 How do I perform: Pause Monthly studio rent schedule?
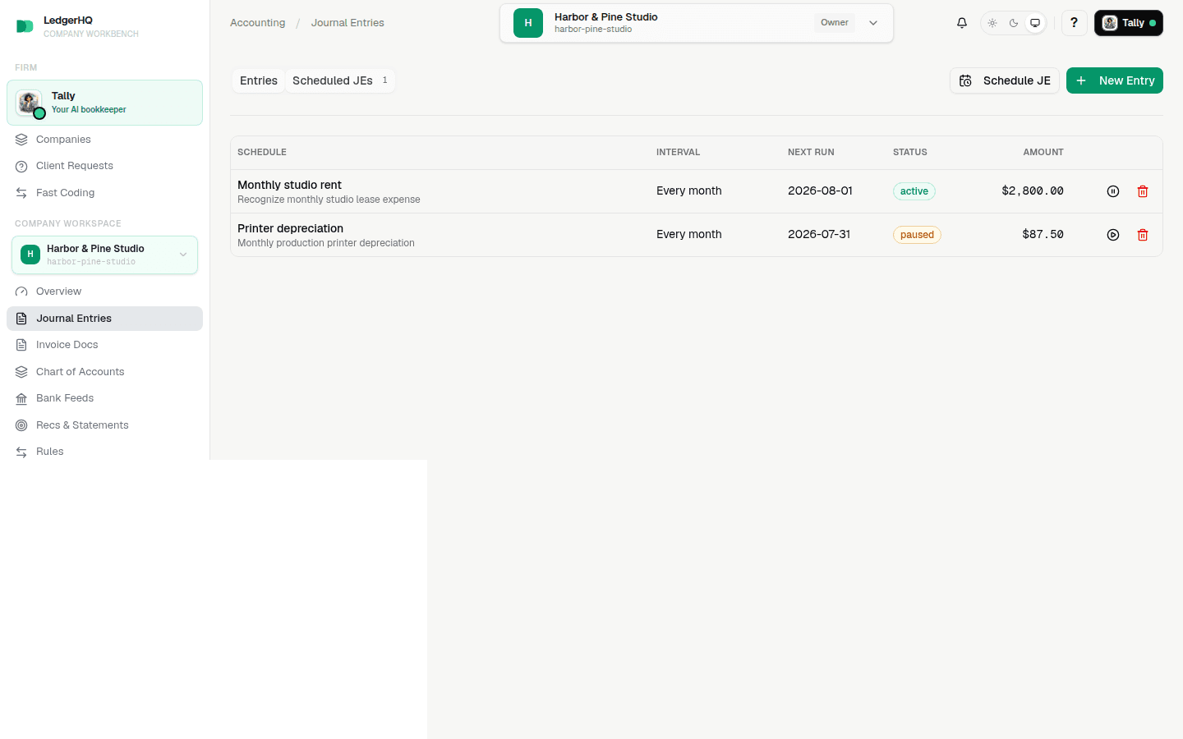click(x=1113, y=191)
